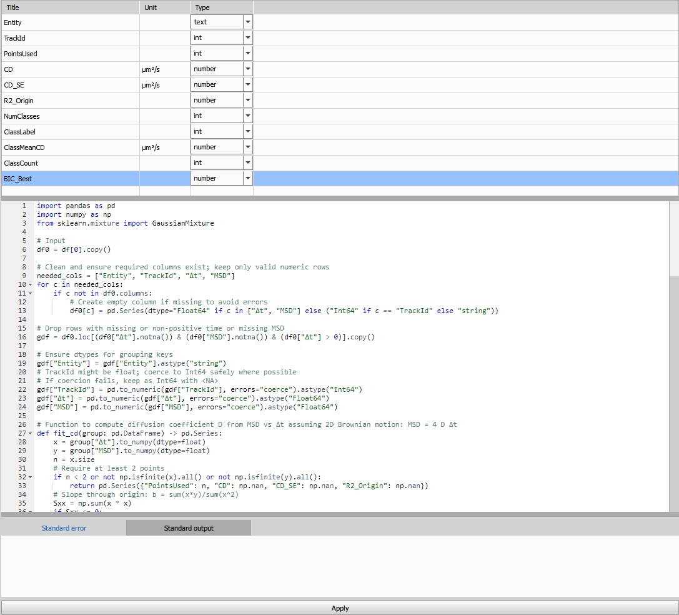The height and width of the screenshot is (615, 679).
Task: Select the ClassLabel title cell
Action: [70, 132]
